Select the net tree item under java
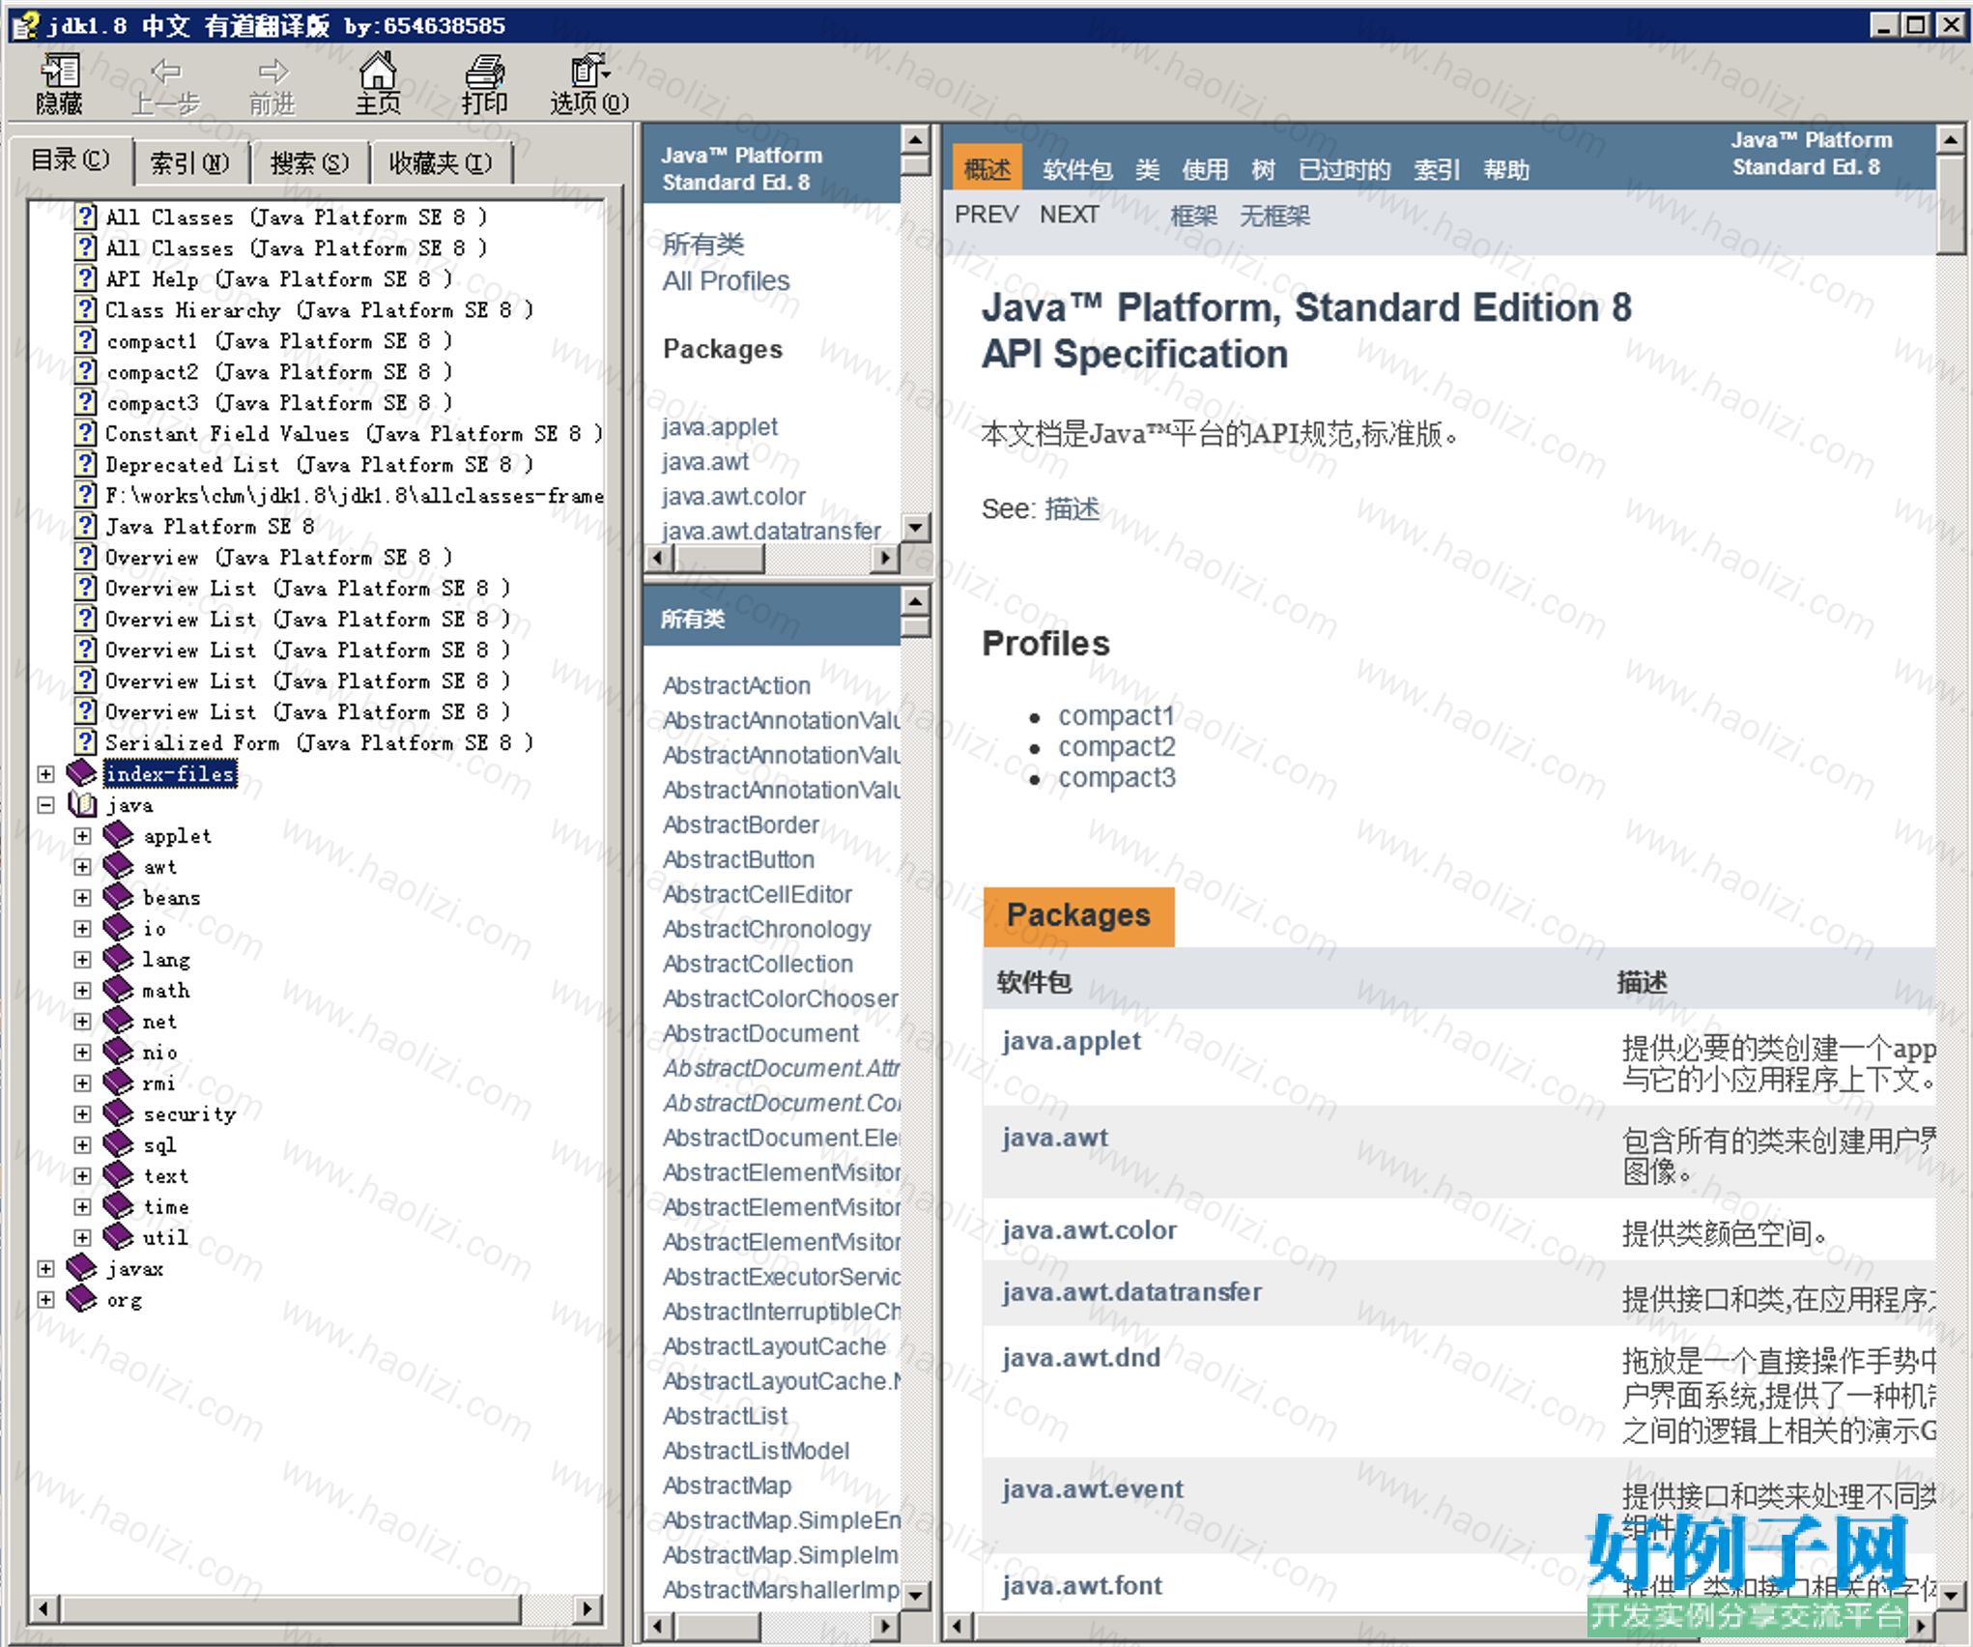This screenshot has width=1973, height=1647. 159,1021
